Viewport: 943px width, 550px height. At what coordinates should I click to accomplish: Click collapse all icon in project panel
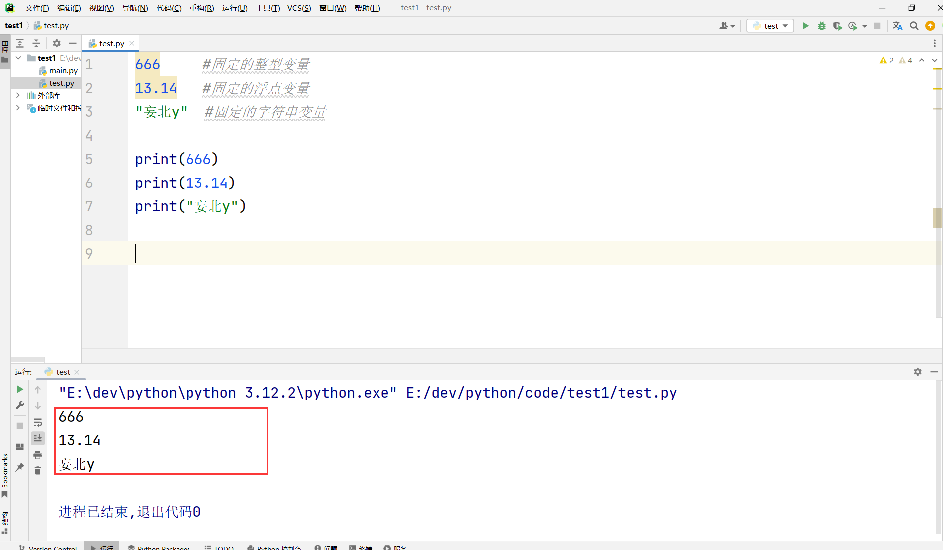36,43
